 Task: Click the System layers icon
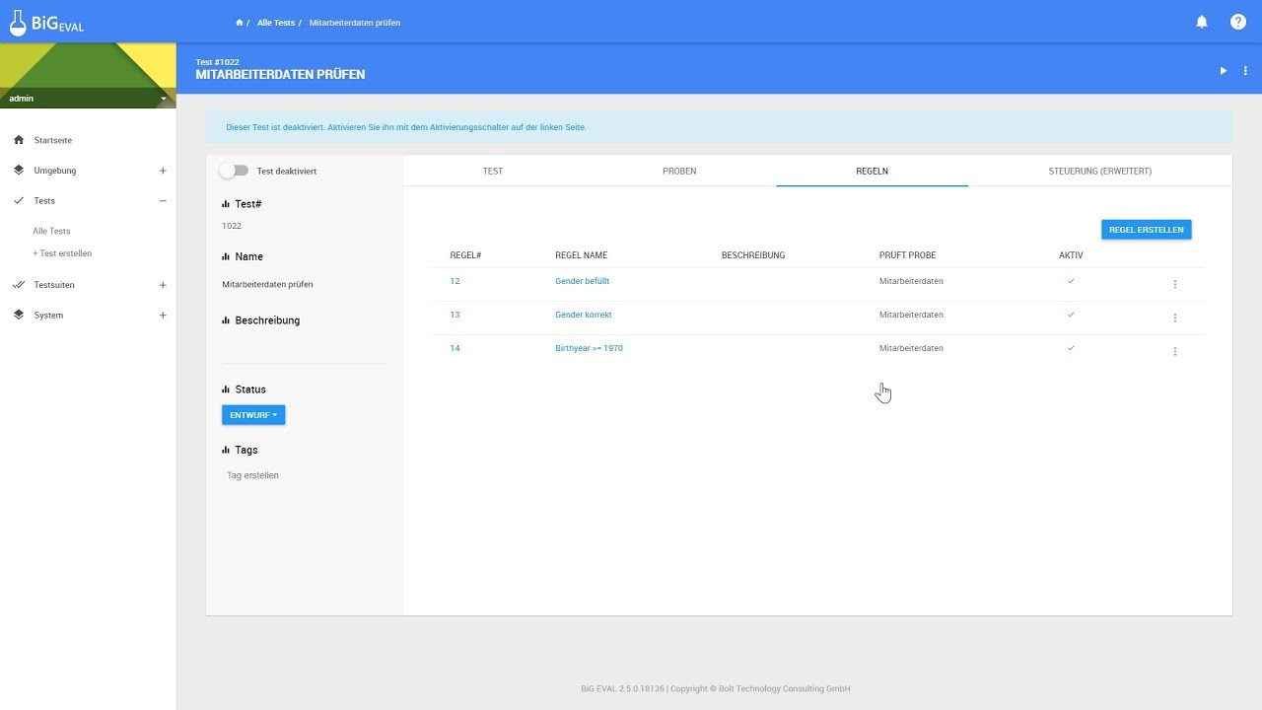pyautogui.click(x=19, y=316)
